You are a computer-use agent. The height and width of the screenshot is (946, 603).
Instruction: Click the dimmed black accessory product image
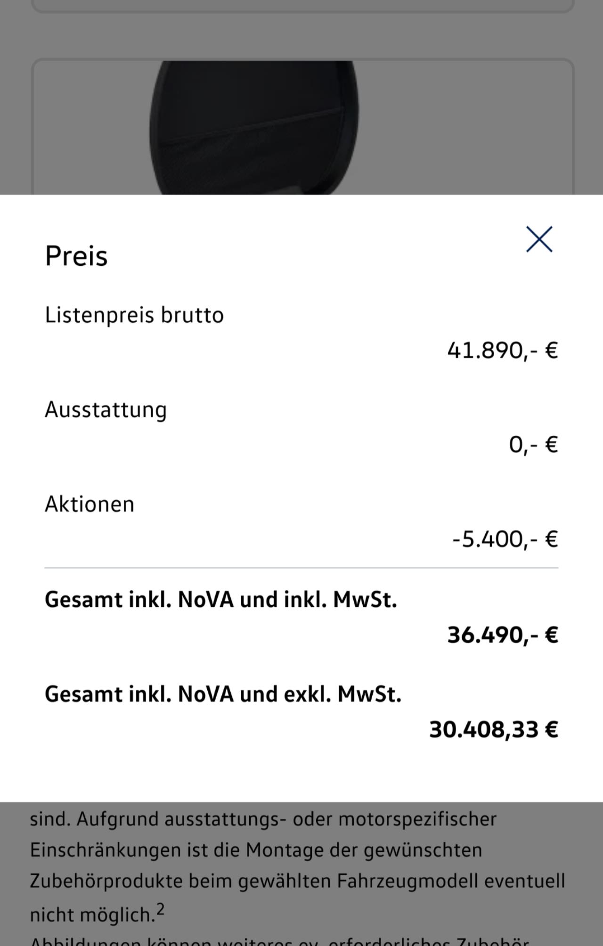[x=254, y=127]
